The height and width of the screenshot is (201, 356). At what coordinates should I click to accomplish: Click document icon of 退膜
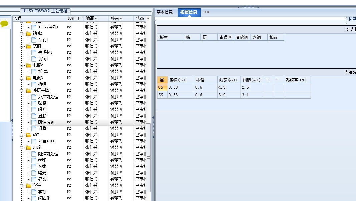pos(34,129)
